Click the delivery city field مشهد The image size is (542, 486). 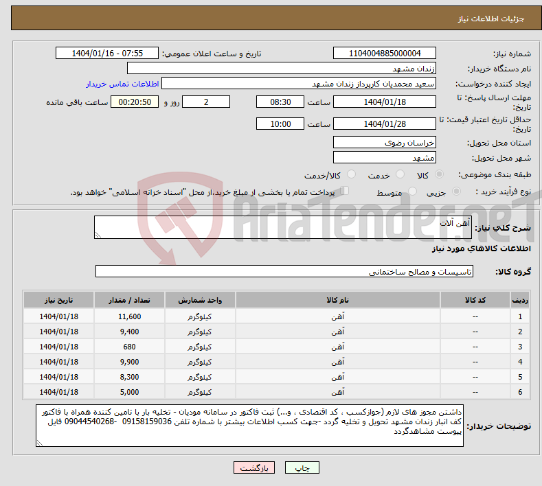pyautogui.click(x=385, y=157)
